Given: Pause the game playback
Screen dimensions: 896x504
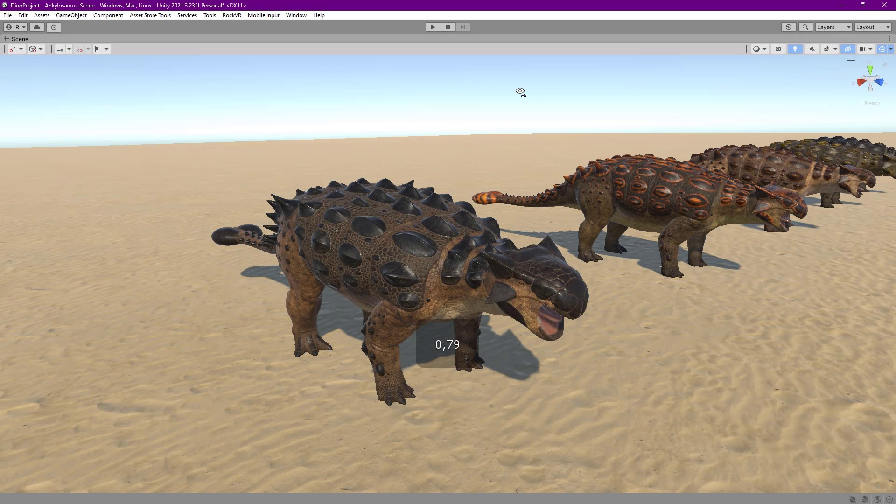Looking at the screenshot, I should (448, 27).
